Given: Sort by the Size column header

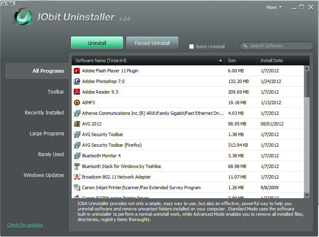Looking at the screenshot, I should point(241,60).
